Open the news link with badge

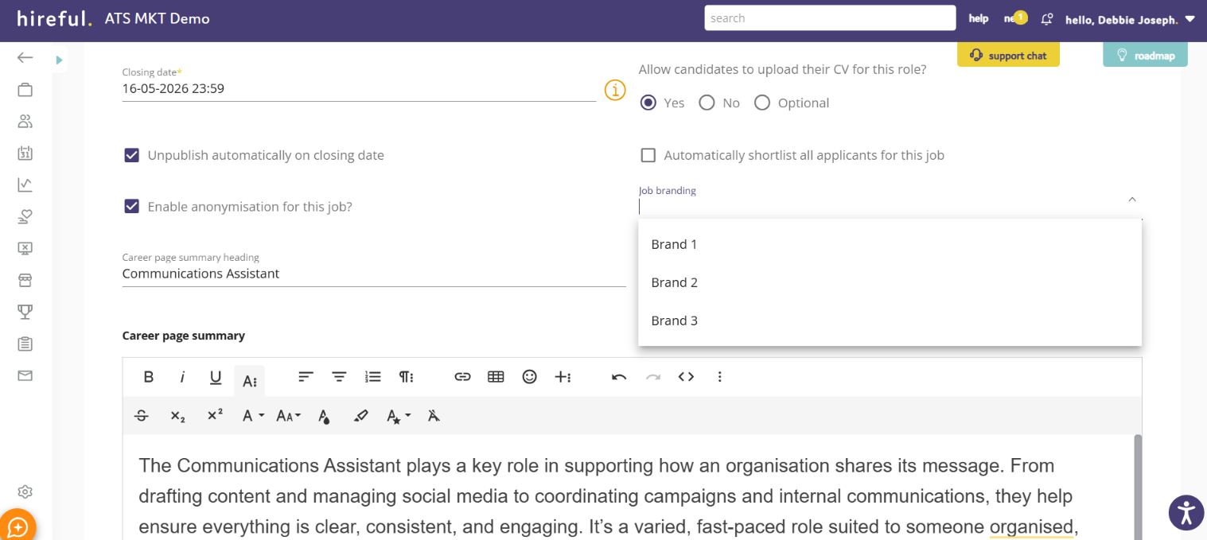pyautogui.click(x=1015, y=18)
